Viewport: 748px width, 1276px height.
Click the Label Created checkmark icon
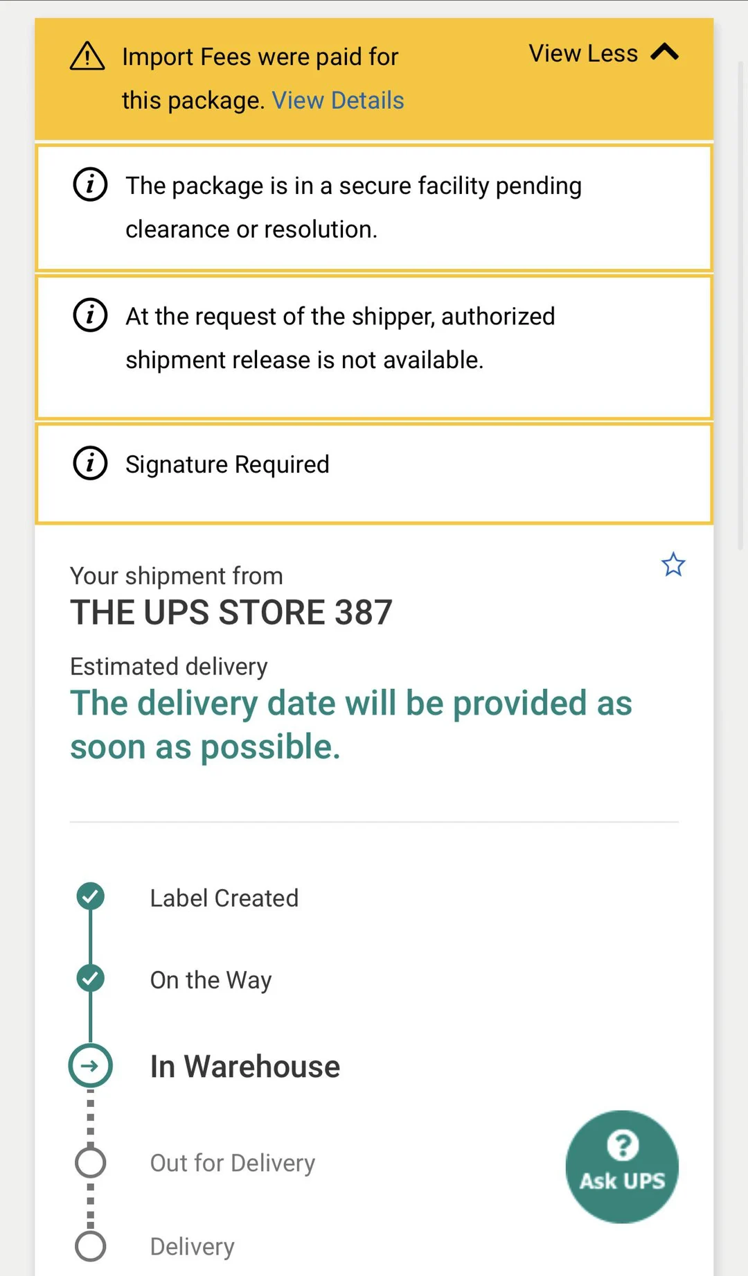[90, 896]
